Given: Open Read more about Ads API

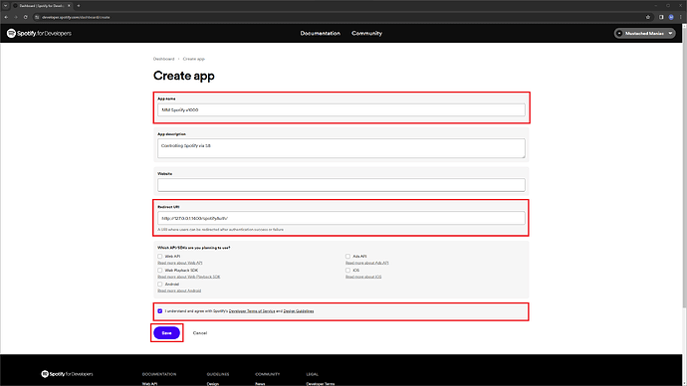Looking at the screenshot, I should click(x=366, y=263).
